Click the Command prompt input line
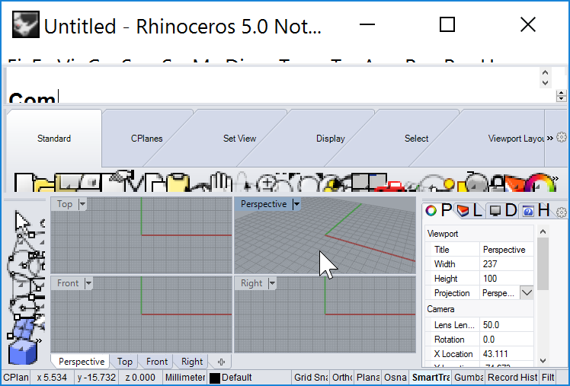 pyautogui.click(x=280, y=97)
